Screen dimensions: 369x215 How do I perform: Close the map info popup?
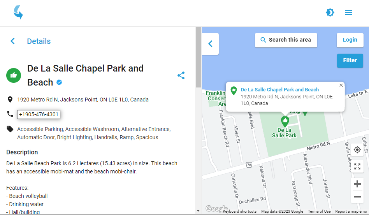point(341,85)
